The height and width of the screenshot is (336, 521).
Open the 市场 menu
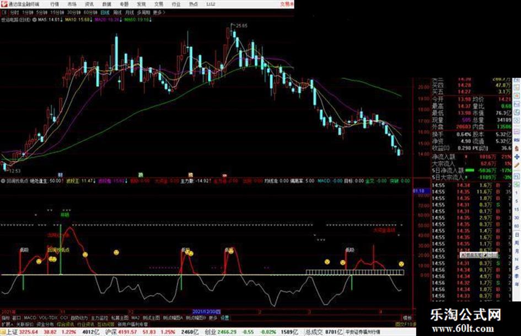click(72, 4)
